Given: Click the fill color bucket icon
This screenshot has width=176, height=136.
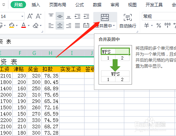Looking at the screenshot, I should tap(12, 25).
